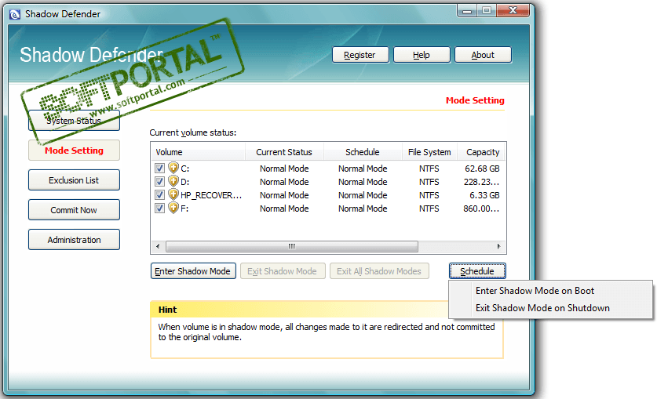Sort by the Current Status column header
The width and height of the screenshot is (657, 399).
[x=284, y=152]
